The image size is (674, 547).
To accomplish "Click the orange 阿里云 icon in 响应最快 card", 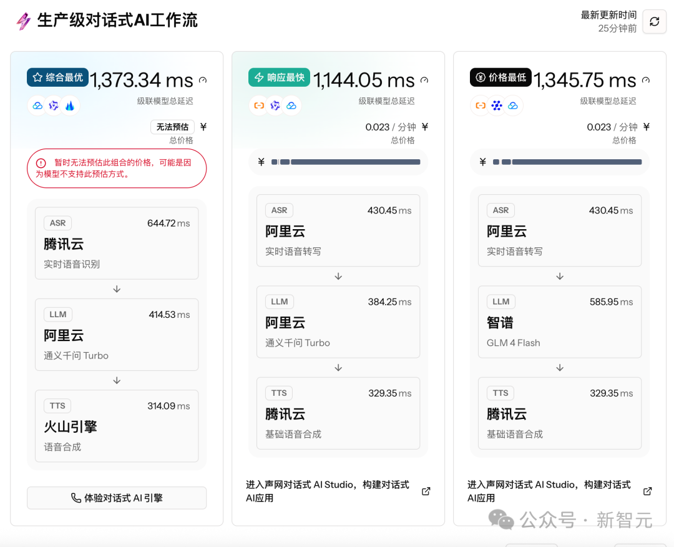I will pos(259,106).
